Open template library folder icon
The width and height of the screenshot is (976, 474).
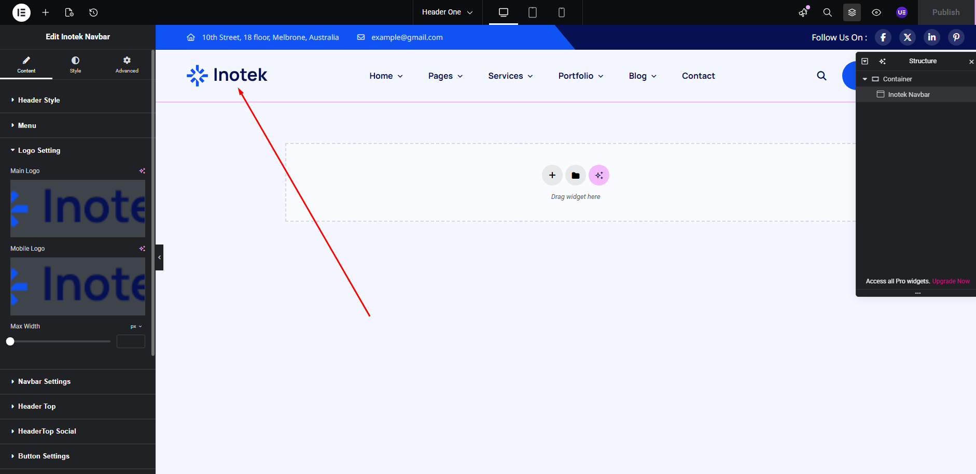tap(576, 175)
